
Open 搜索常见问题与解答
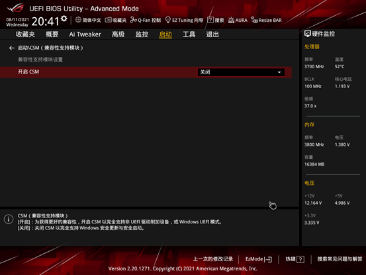click(340, 259)
